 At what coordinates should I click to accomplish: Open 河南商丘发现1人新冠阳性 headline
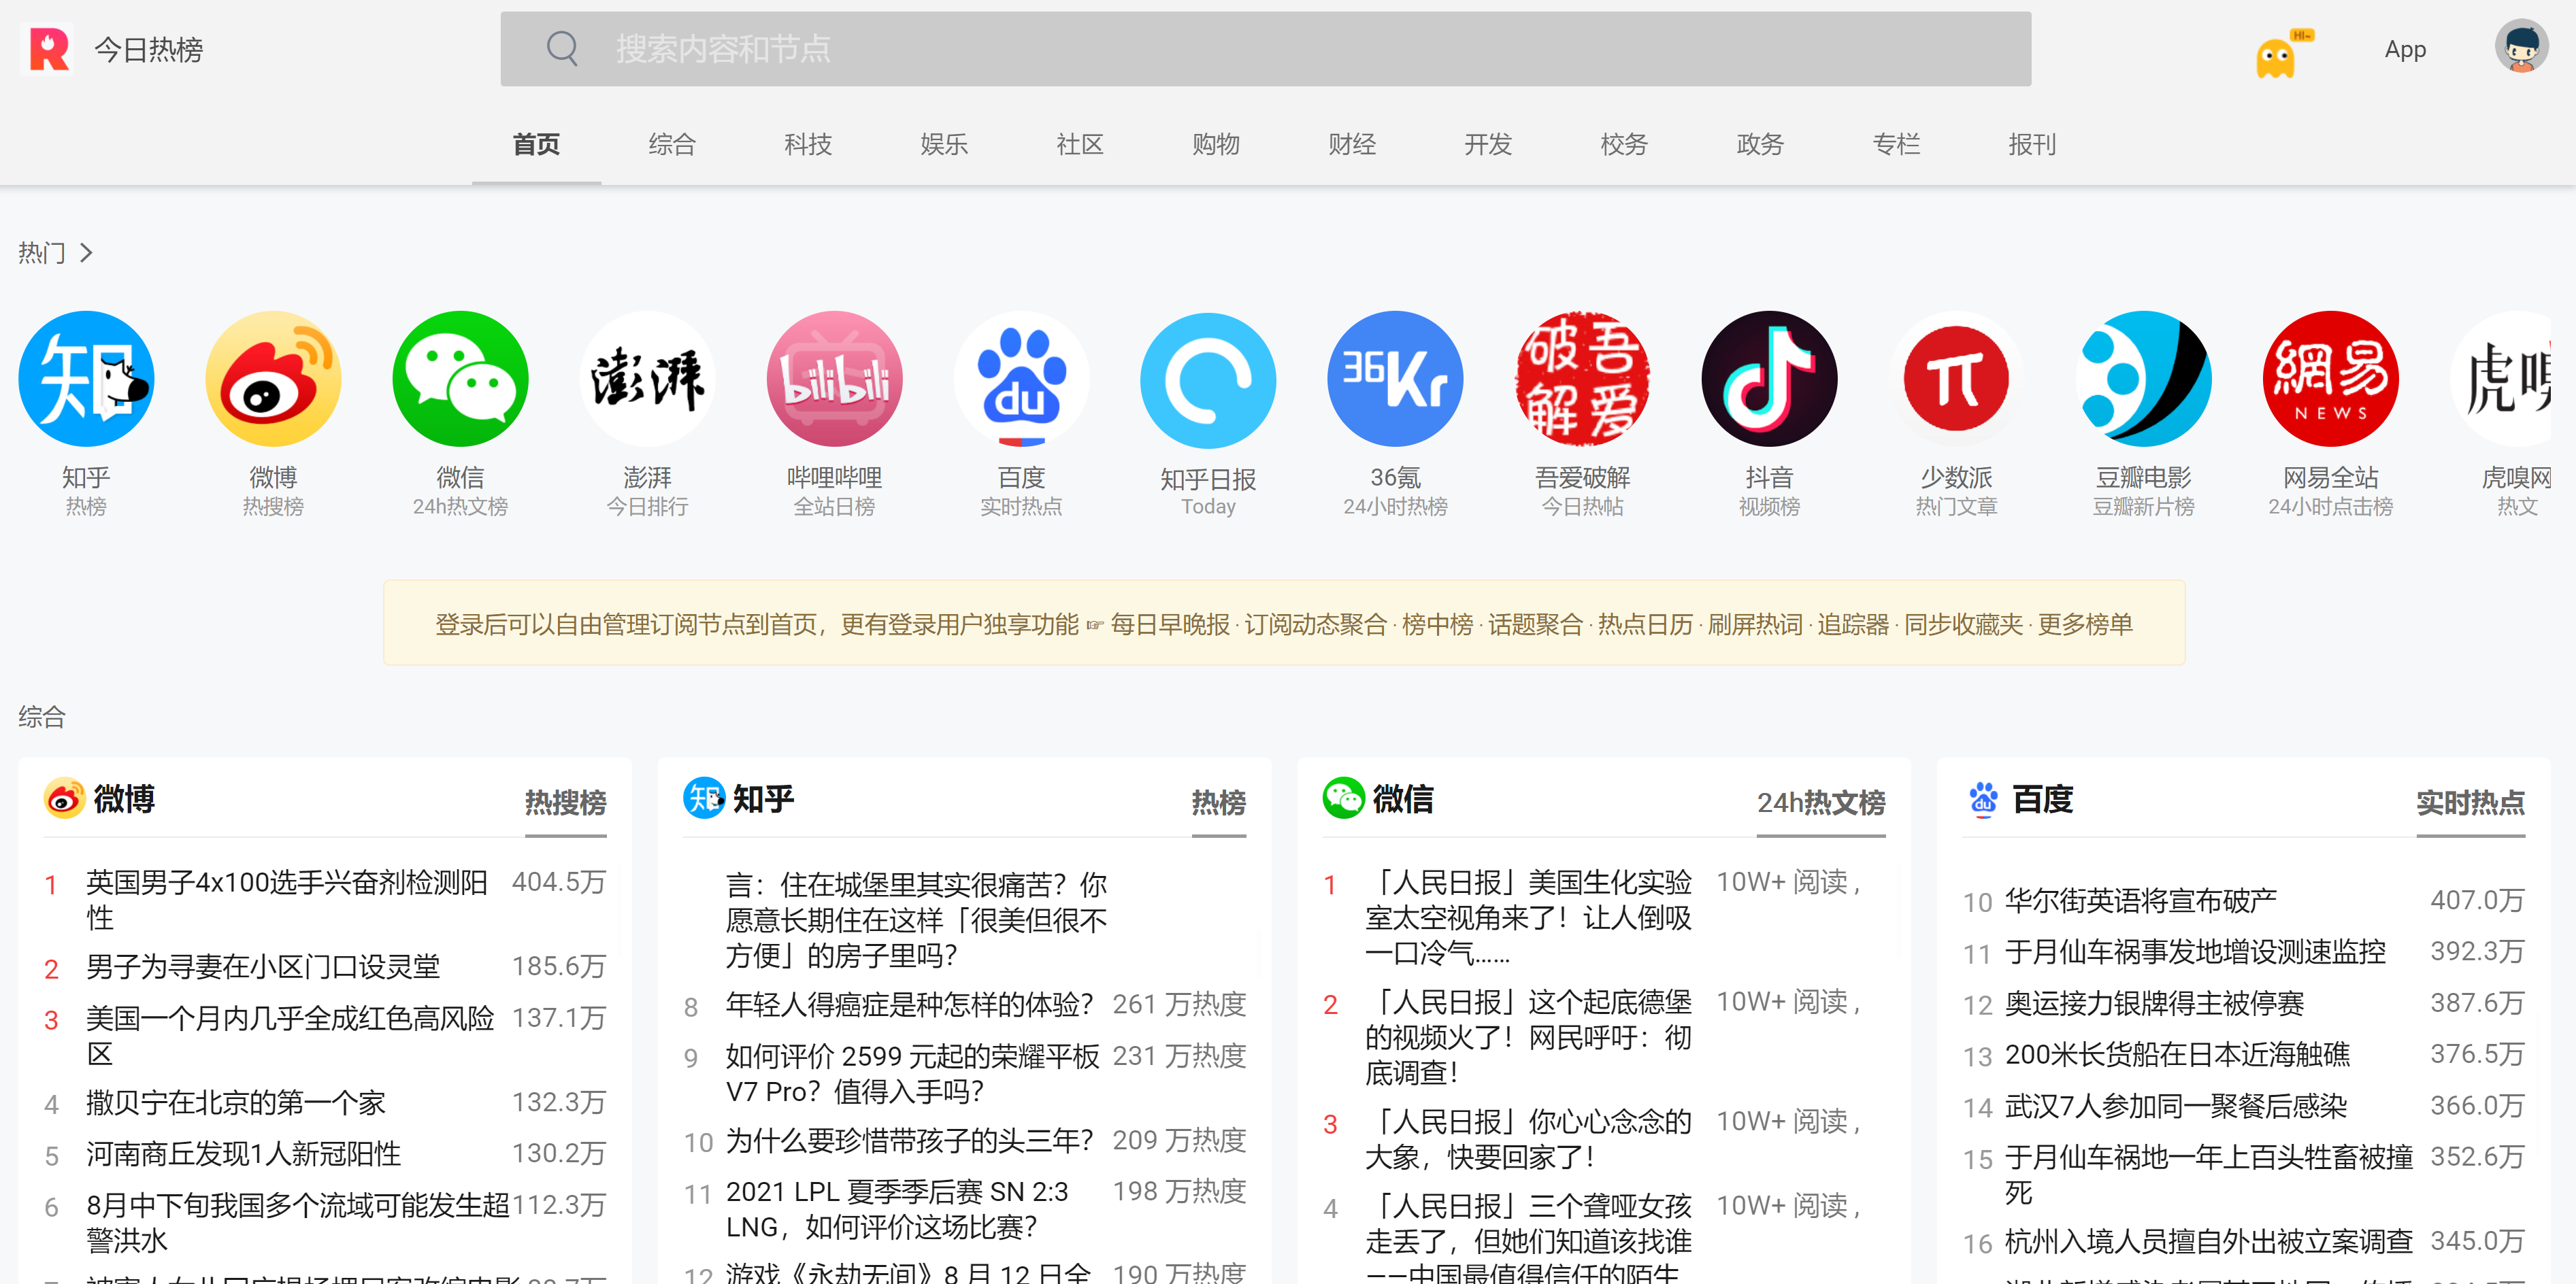243,1153
